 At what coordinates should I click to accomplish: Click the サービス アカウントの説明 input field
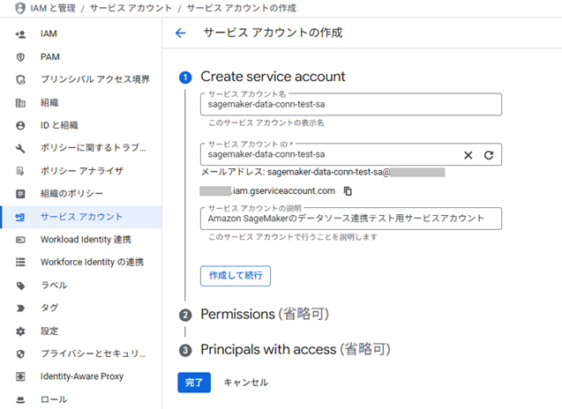click(351, 219)
